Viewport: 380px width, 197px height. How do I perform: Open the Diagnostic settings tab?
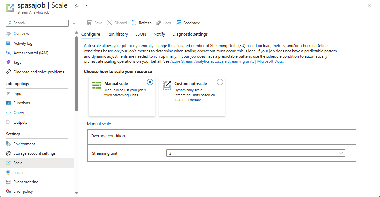click(190, 34)
